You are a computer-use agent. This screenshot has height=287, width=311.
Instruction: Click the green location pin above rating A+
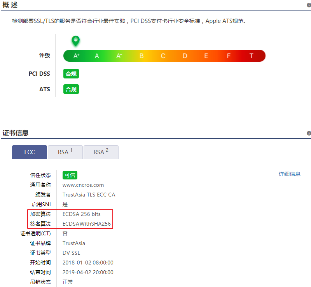pos(75,40)
